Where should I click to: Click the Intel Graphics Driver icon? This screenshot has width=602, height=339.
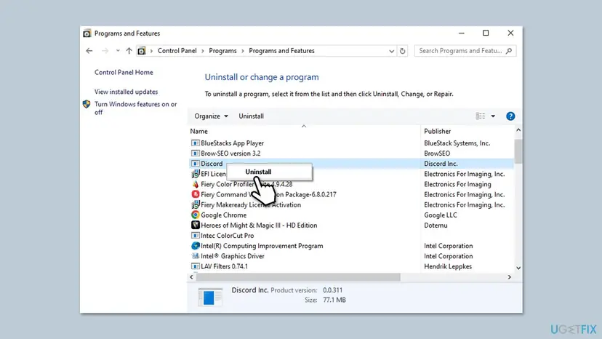(195, 256)
